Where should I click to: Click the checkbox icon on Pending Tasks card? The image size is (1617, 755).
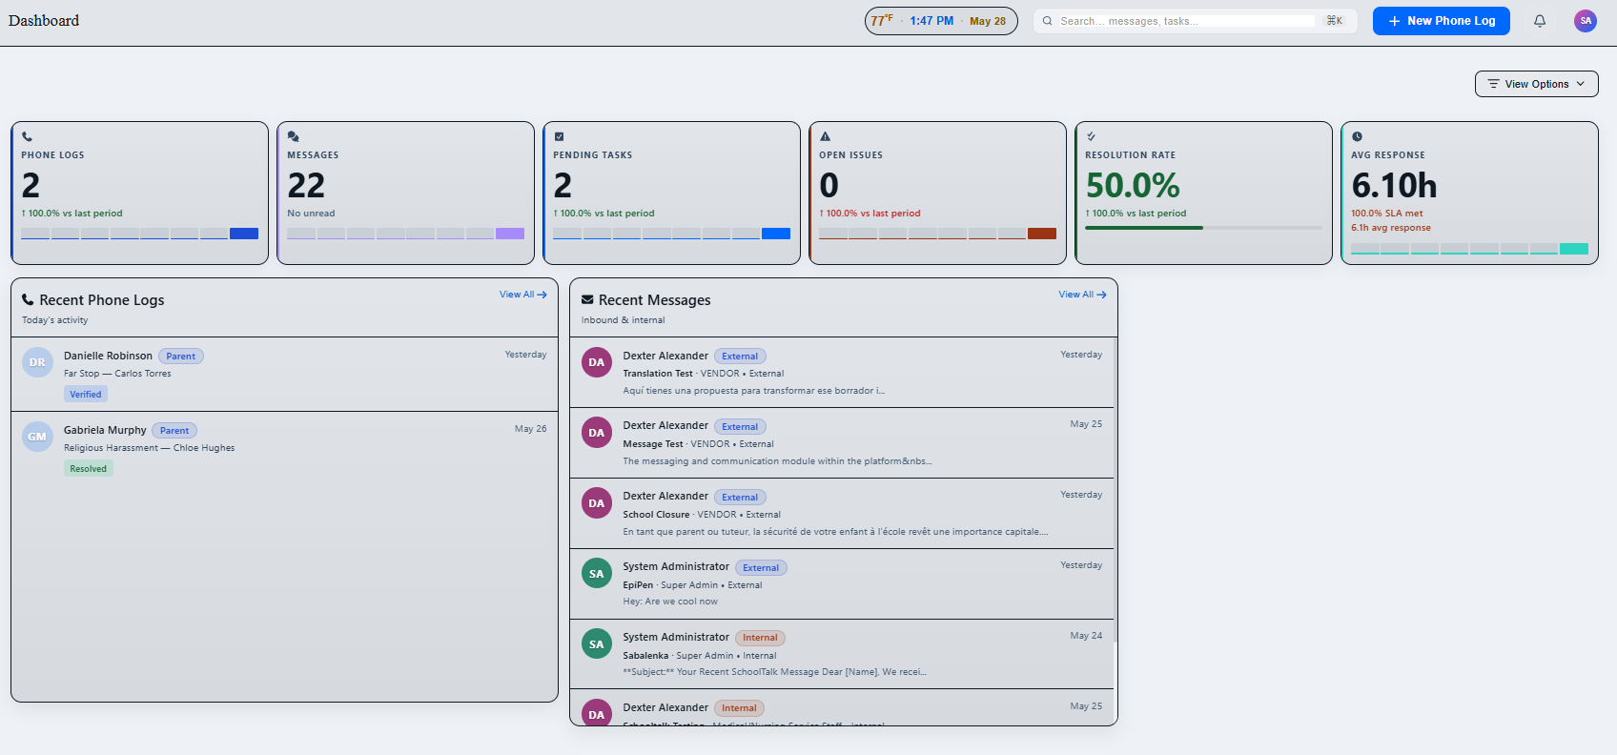559,136
